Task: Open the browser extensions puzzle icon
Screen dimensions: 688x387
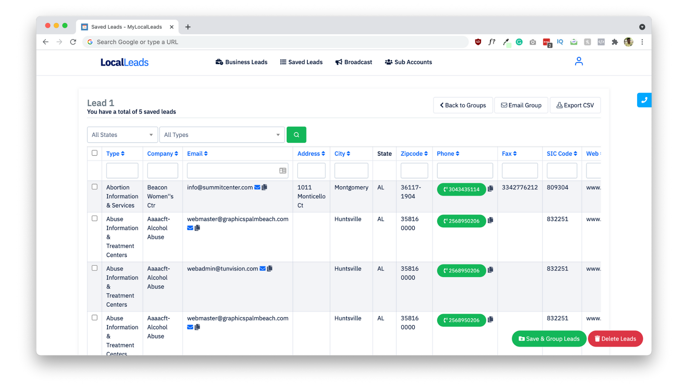Action: click(615, 42)
